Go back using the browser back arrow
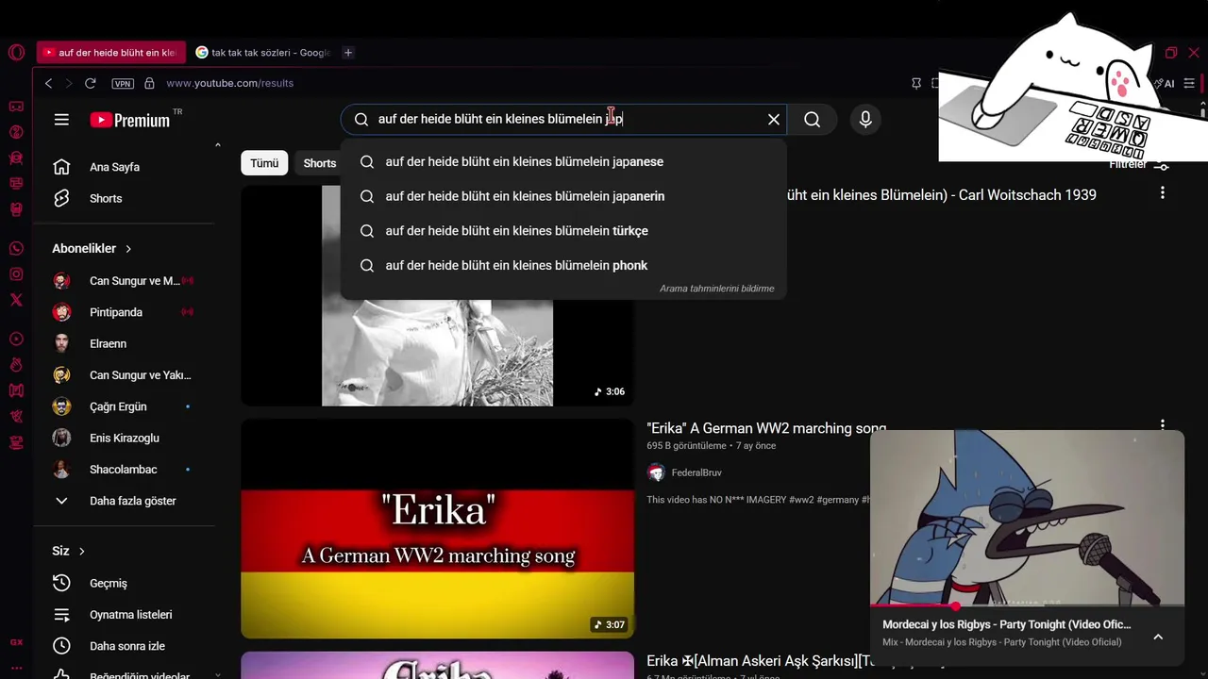 pyautogui.click(x=49, y=83)
